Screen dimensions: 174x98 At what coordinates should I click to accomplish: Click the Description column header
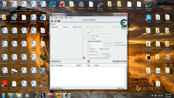click(59, 65)
